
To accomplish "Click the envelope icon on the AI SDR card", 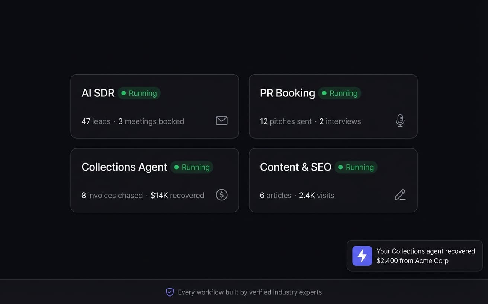I will click(x=221, y=121).
